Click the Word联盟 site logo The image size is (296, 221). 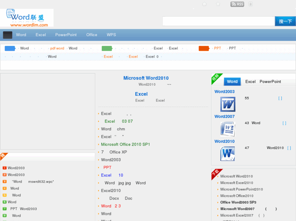pyautogui.click(x=27, y=18)
